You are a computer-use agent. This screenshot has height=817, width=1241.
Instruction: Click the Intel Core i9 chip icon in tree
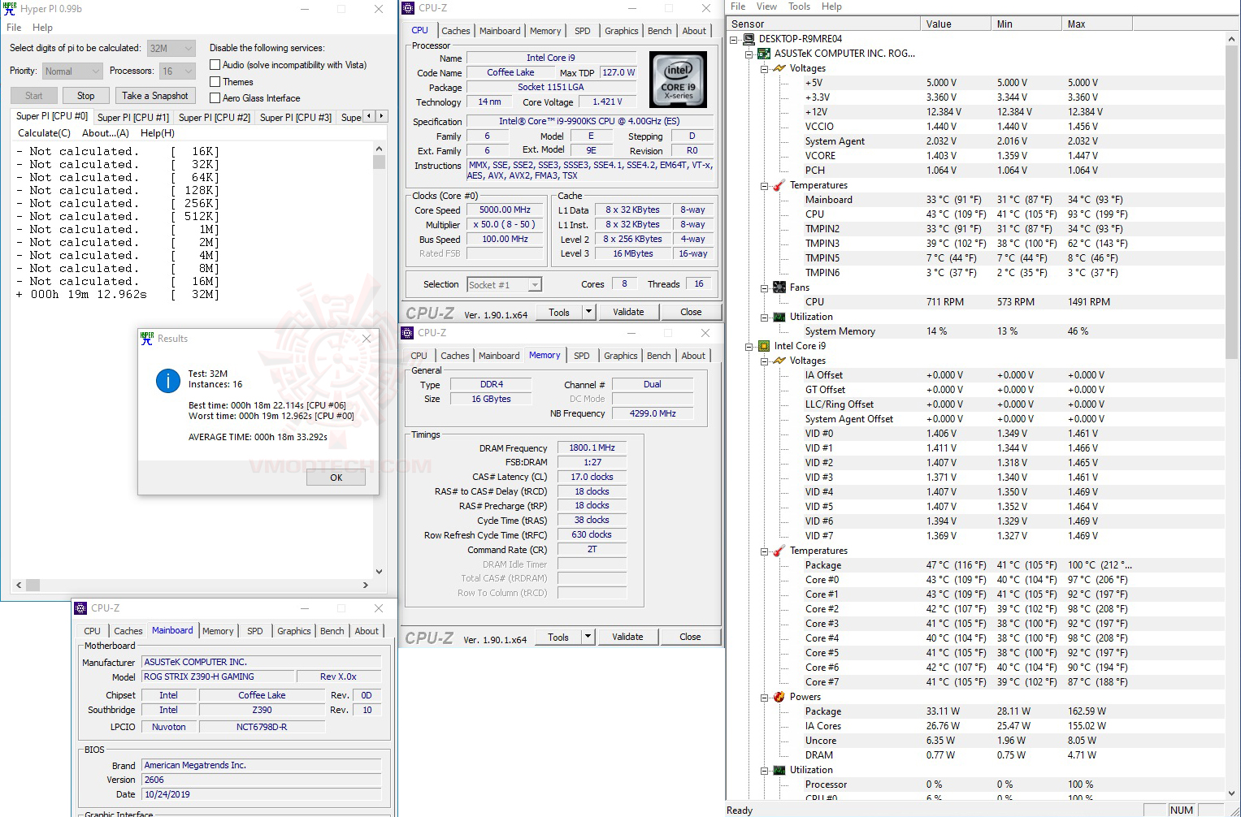pyautogui.click(x=764, y=346)
